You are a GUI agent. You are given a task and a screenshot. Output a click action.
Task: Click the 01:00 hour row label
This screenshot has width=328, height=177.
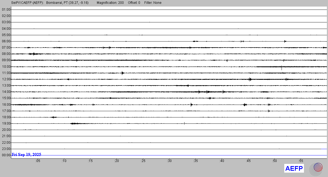coord(6,10)
